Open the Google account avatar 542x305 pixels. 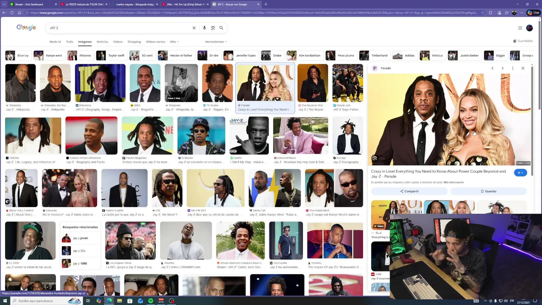point(529,28)
